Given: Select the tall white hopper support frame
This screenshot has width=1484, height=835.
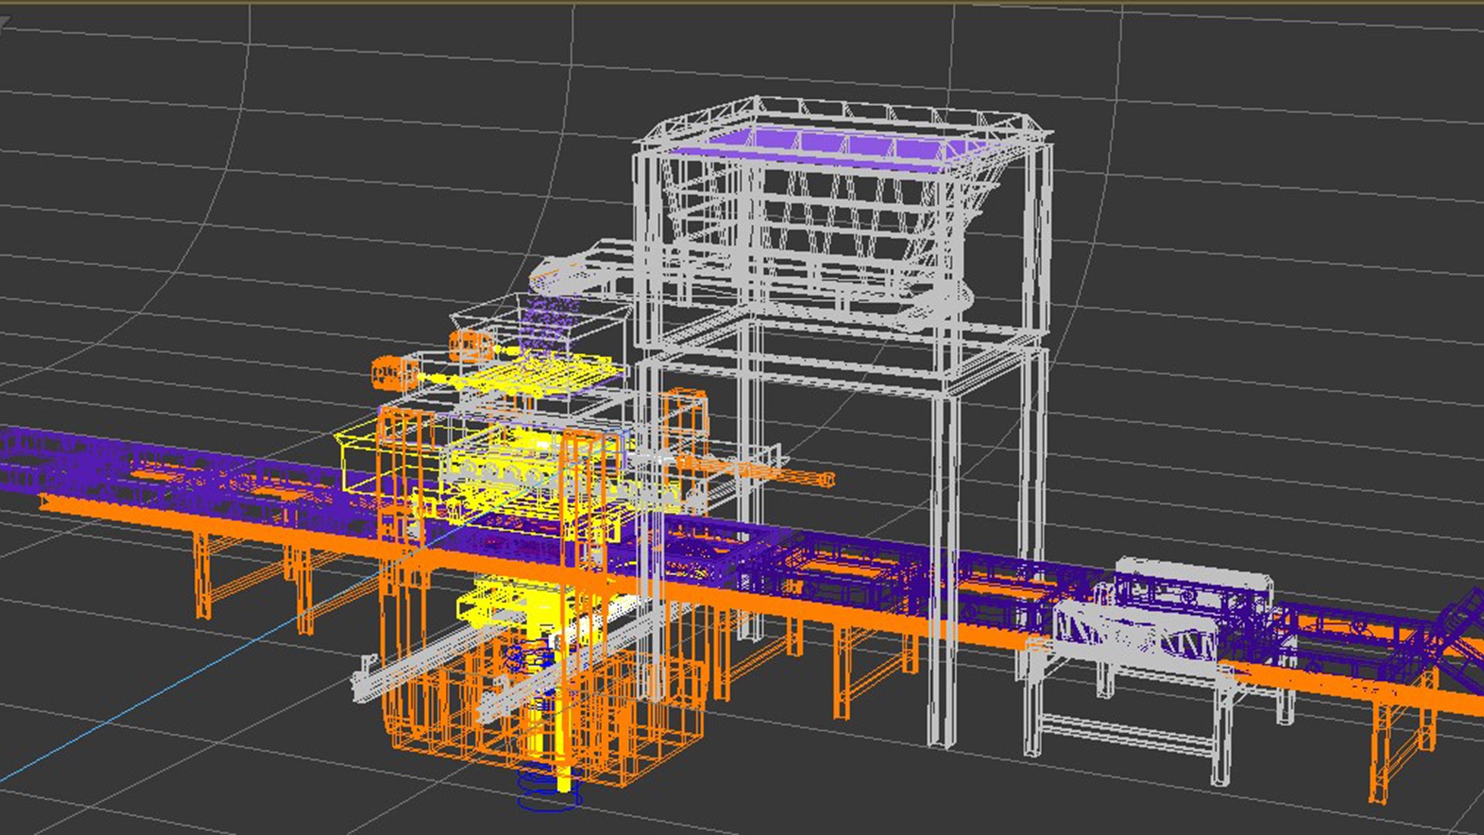Looking at the screenshot, I should point(842,421).
